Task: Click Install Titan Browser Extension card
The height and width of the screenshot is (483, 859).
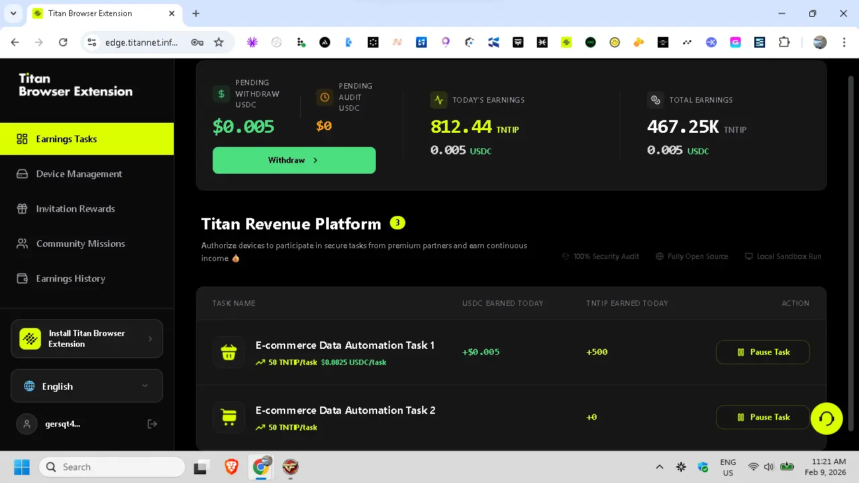Action: (x=87, y=339)
